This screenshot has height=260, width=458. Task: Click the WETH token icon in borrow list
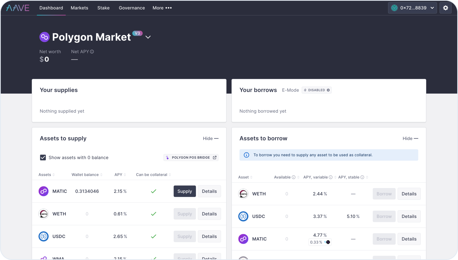click(x=243, y=194)
